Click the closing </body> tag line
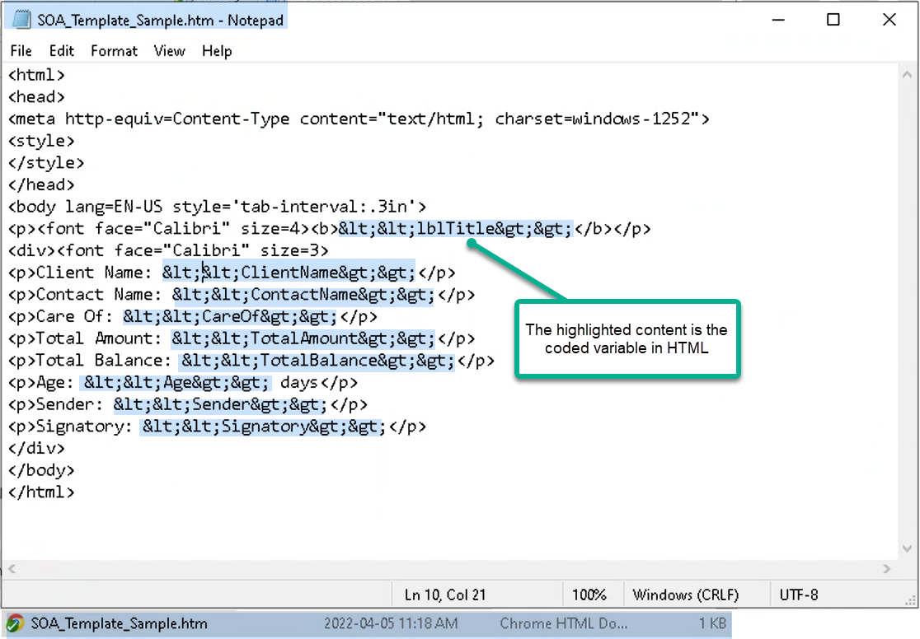Viewport: 920px width, 639px height. click(42, 470)
